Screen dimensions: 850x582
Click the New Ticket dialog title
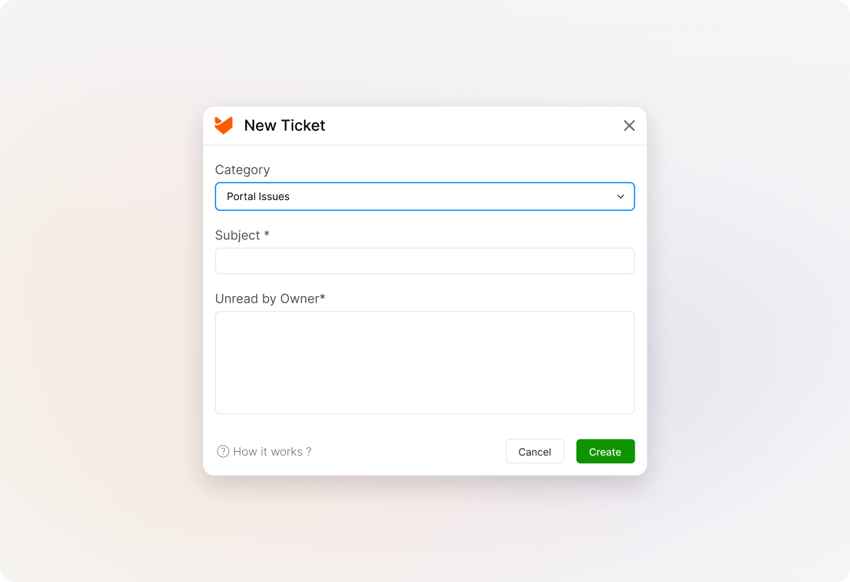click(284, 125)
